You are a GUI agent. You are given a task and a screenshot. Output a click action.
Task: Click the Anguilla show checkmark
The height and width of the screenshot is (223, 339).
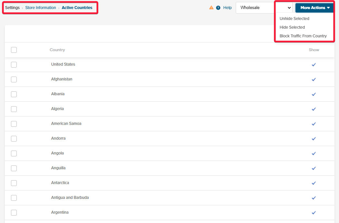[x=314, y=168]
